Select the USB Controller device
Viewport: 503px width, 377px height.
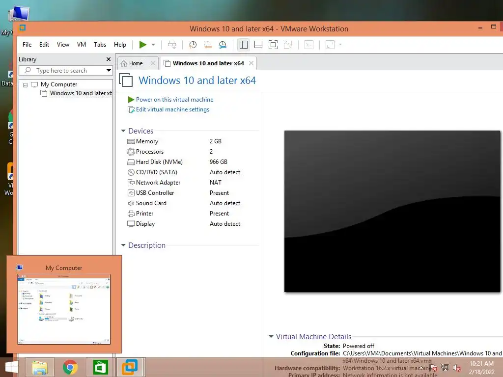tap(155, 192)
